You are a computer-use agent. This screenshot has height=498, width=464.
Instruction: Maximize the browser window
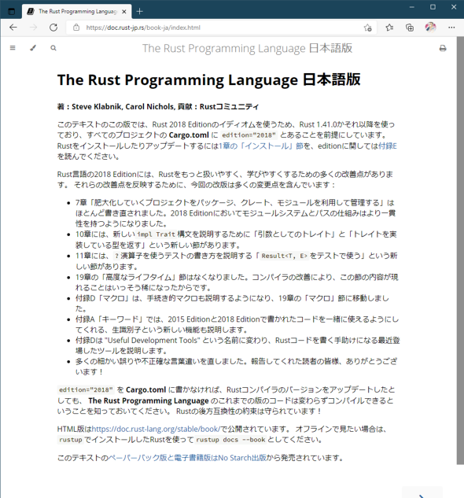tap(433, 7)
